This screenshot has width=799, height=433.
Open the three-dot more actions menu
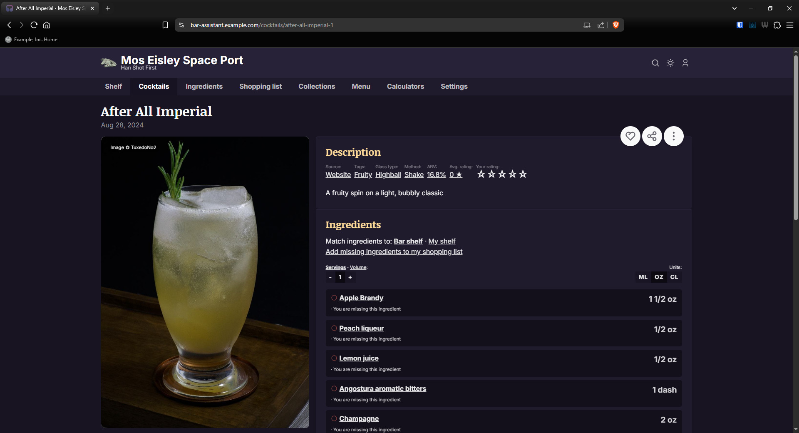[x=673, y=136]
